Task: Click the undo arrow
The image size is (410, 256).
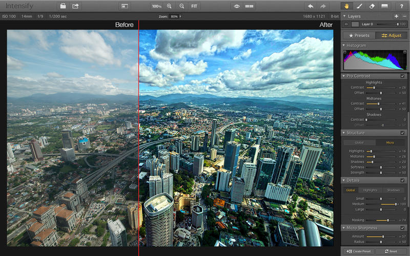Action: [x=311, y=6]
